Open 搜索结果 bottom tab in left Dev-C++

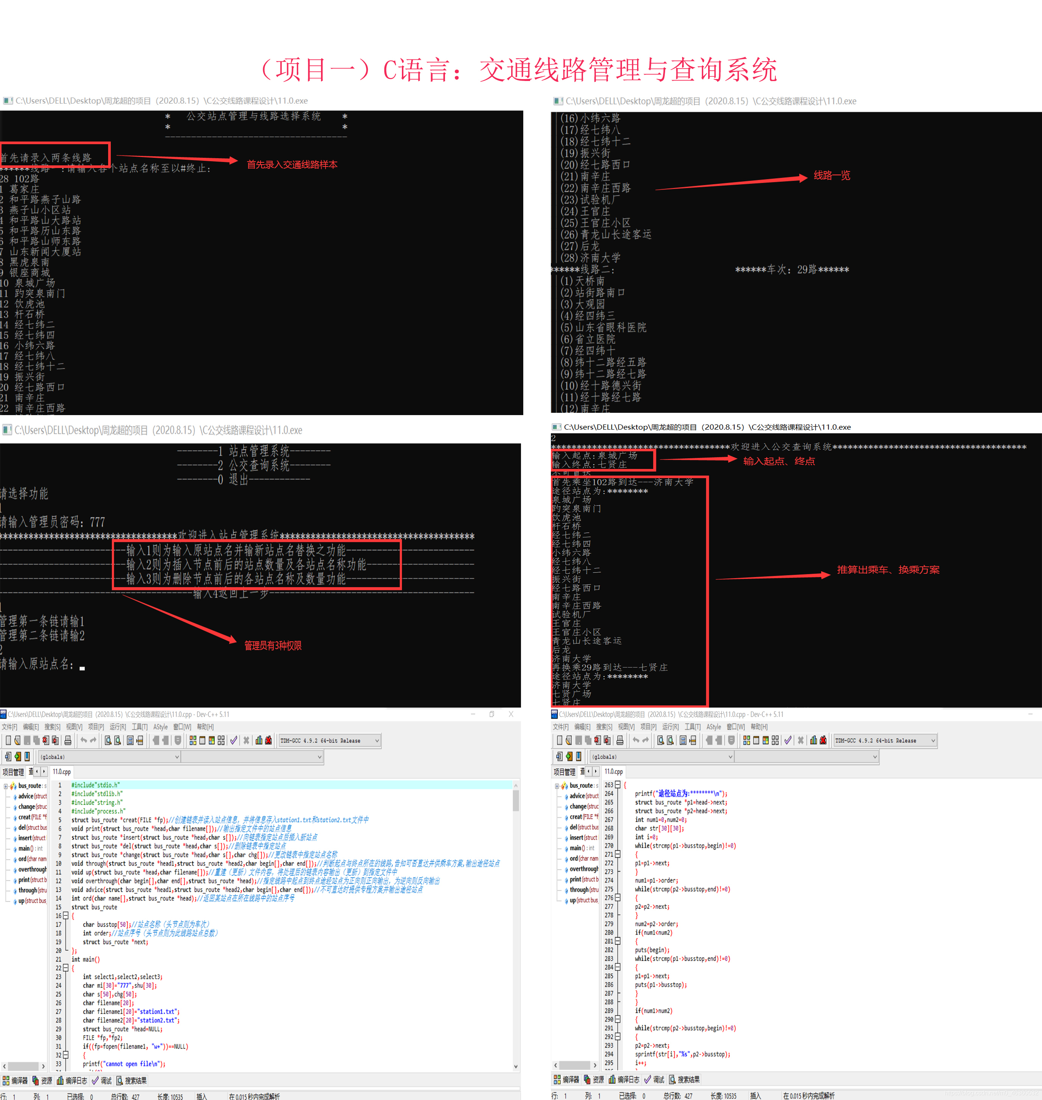(x=131, y=1081)
